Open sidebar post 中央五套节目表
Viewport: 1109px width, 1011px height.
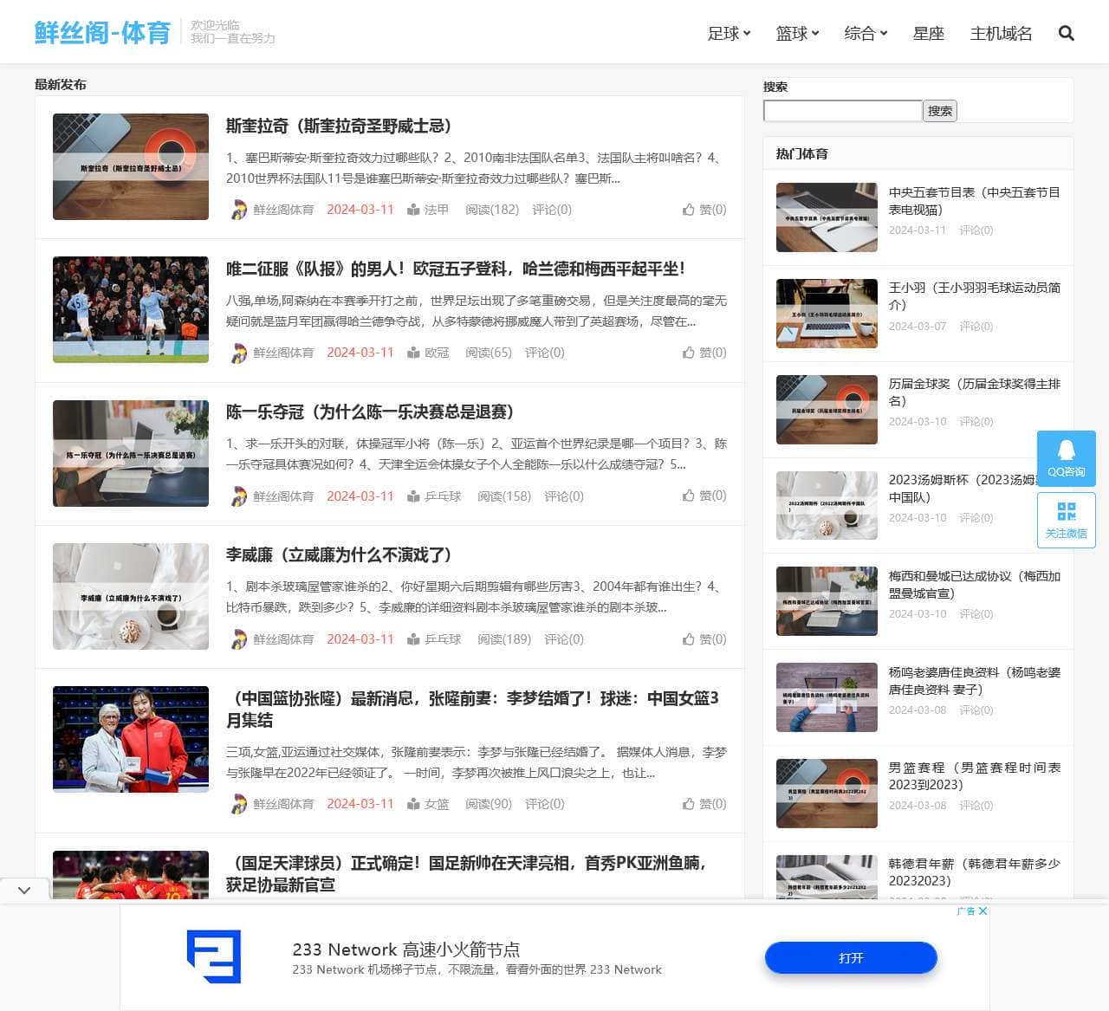point(975,201)
